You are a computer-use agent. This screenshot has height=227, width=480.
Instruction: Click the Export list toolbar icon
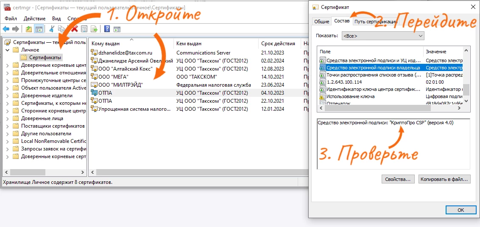coord(94,29)
